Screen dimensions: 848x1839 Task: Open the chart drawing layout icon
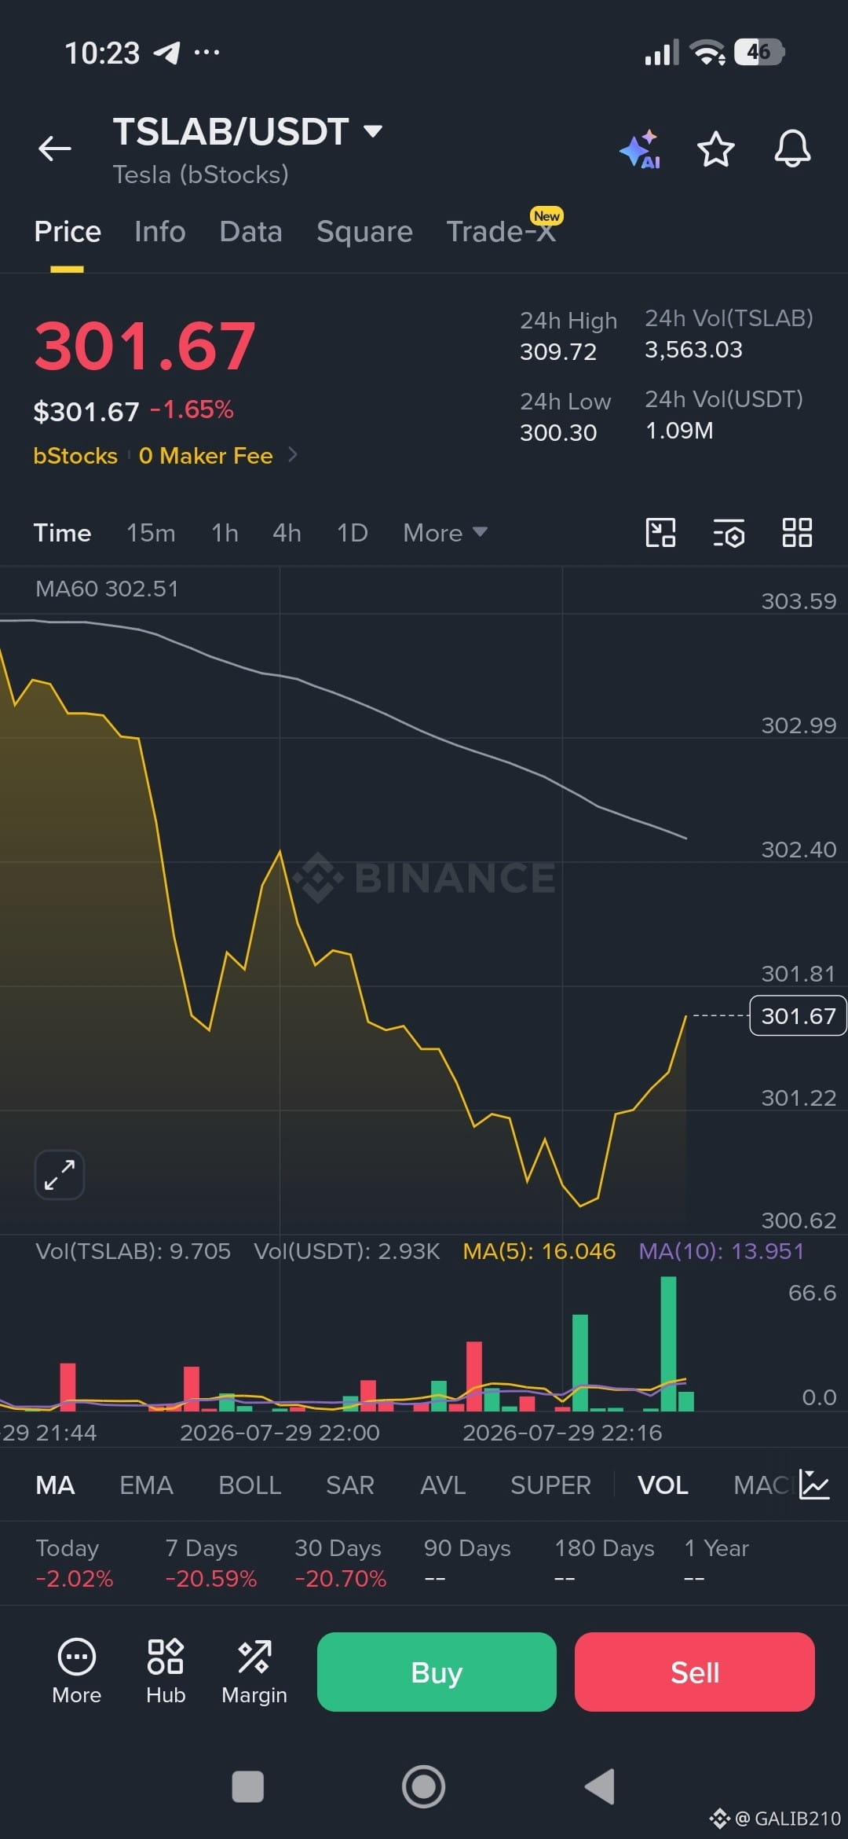[x=660, y=533]
